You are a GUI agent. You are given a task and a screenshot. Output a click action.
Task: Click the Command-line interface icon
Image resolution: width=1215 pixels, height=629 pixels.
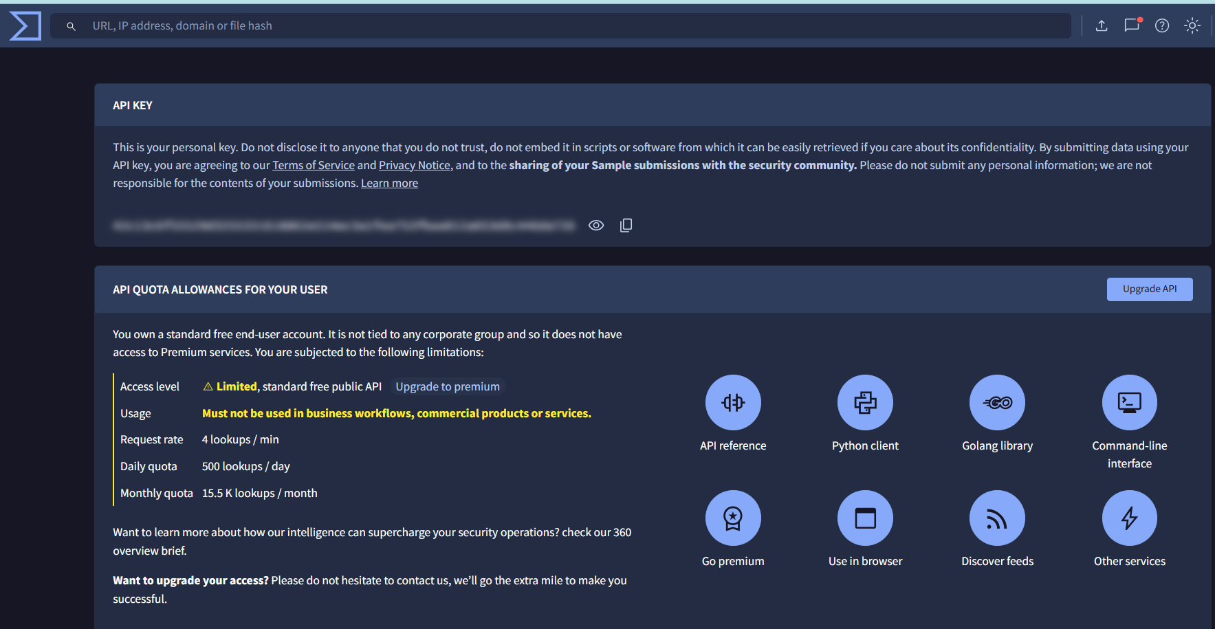tap(1130, 402)
